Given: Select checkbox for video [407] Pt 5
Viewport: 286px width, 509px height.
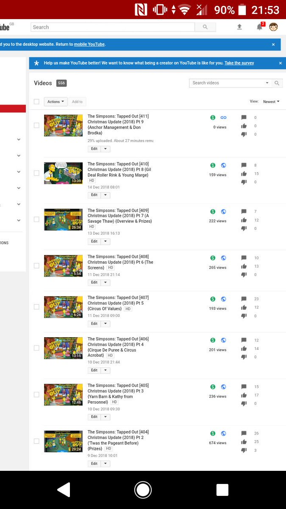Looking at the screenshot, I should (x=36, y=307).
